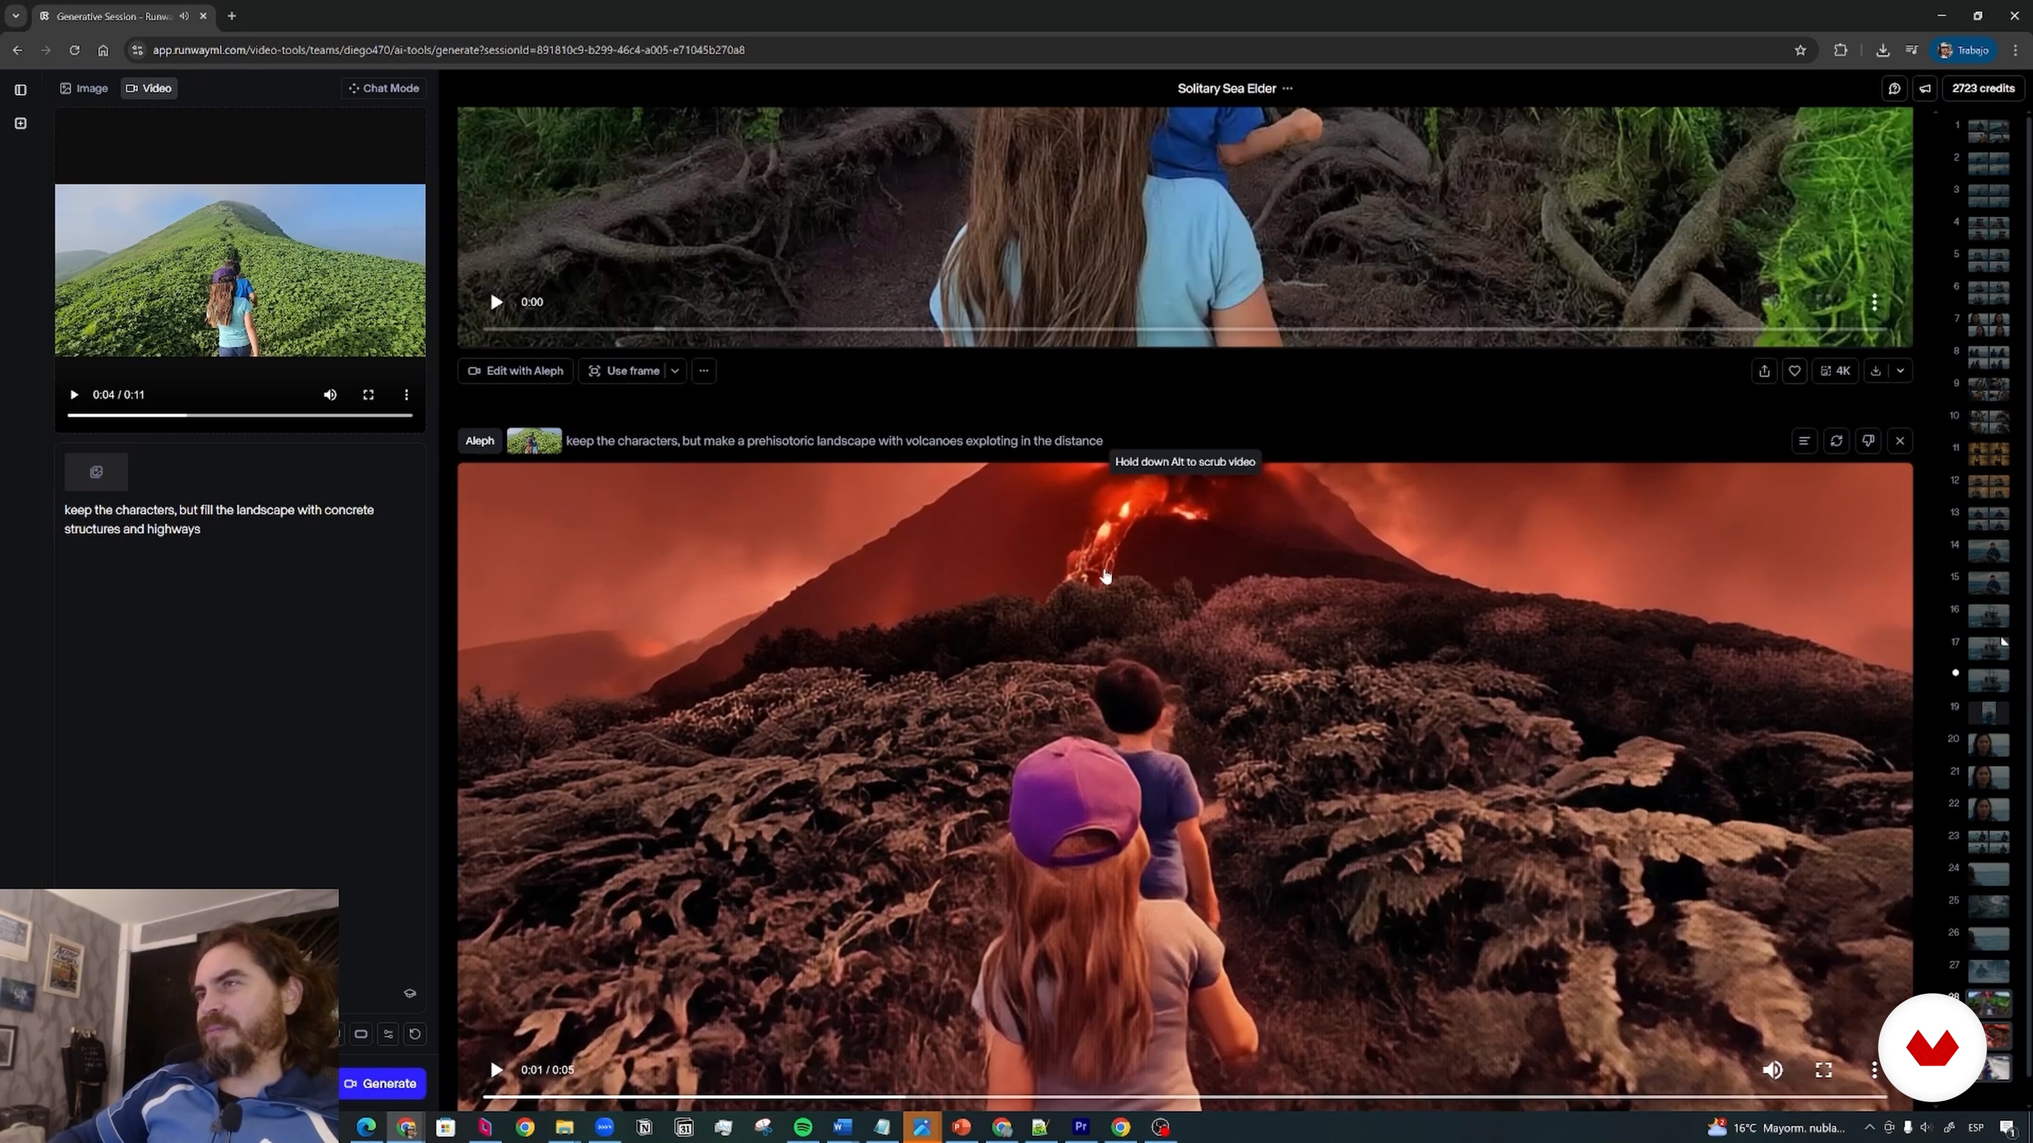Open session title options ellipsis next to Solitary Sea Elder
Image resolution: width=2033 pixels, height=1143 pixels.
[x=1288, y=88]
